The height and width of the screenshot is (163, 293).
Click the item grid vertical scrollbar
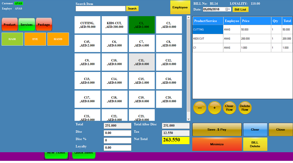(x=189, y=68)
